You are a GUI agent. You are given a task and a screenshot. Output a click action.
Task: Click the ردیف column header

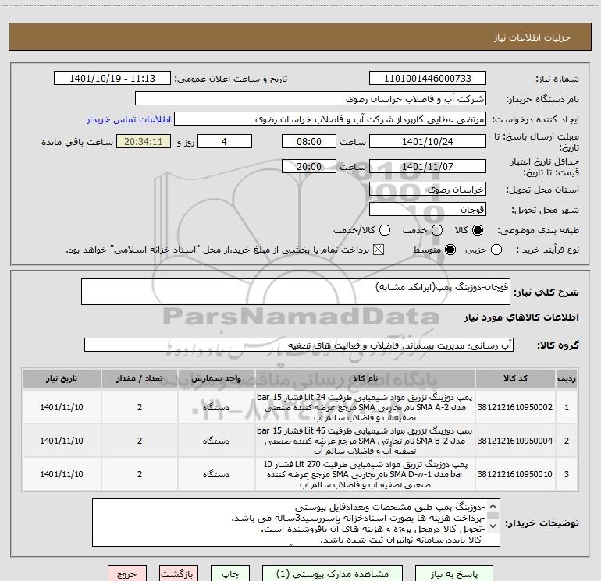click(x=567, y=379)
